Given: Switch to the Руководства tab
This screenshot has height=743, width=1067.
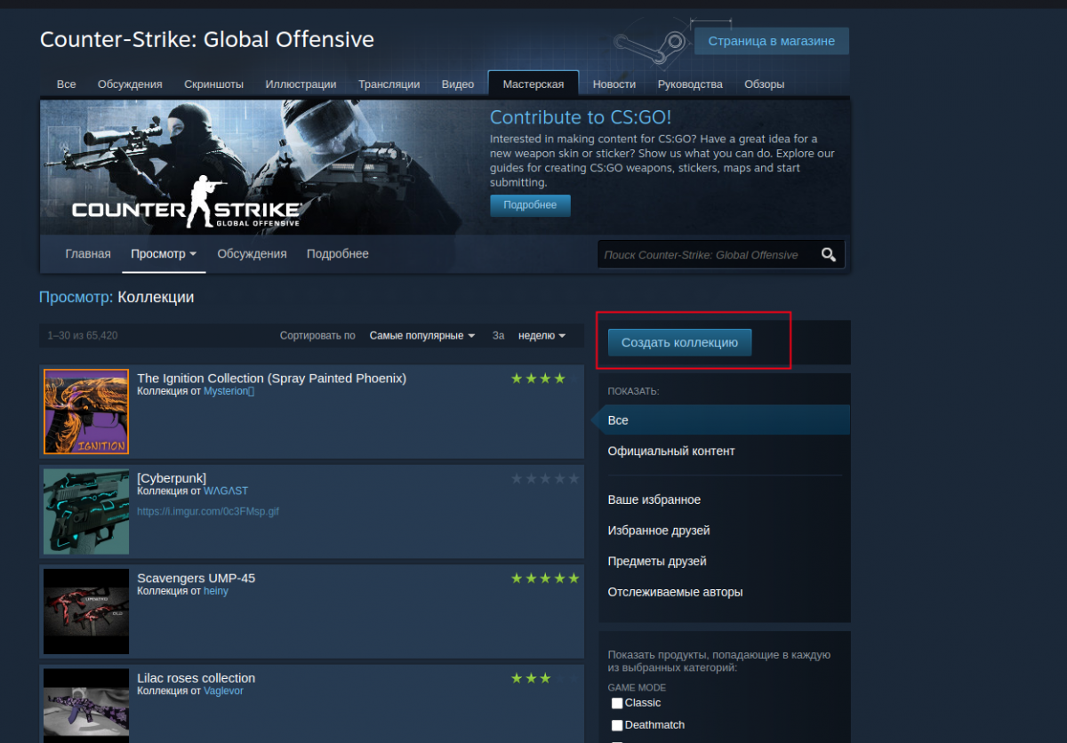Looking at the screenshot, I should [690, 84].
